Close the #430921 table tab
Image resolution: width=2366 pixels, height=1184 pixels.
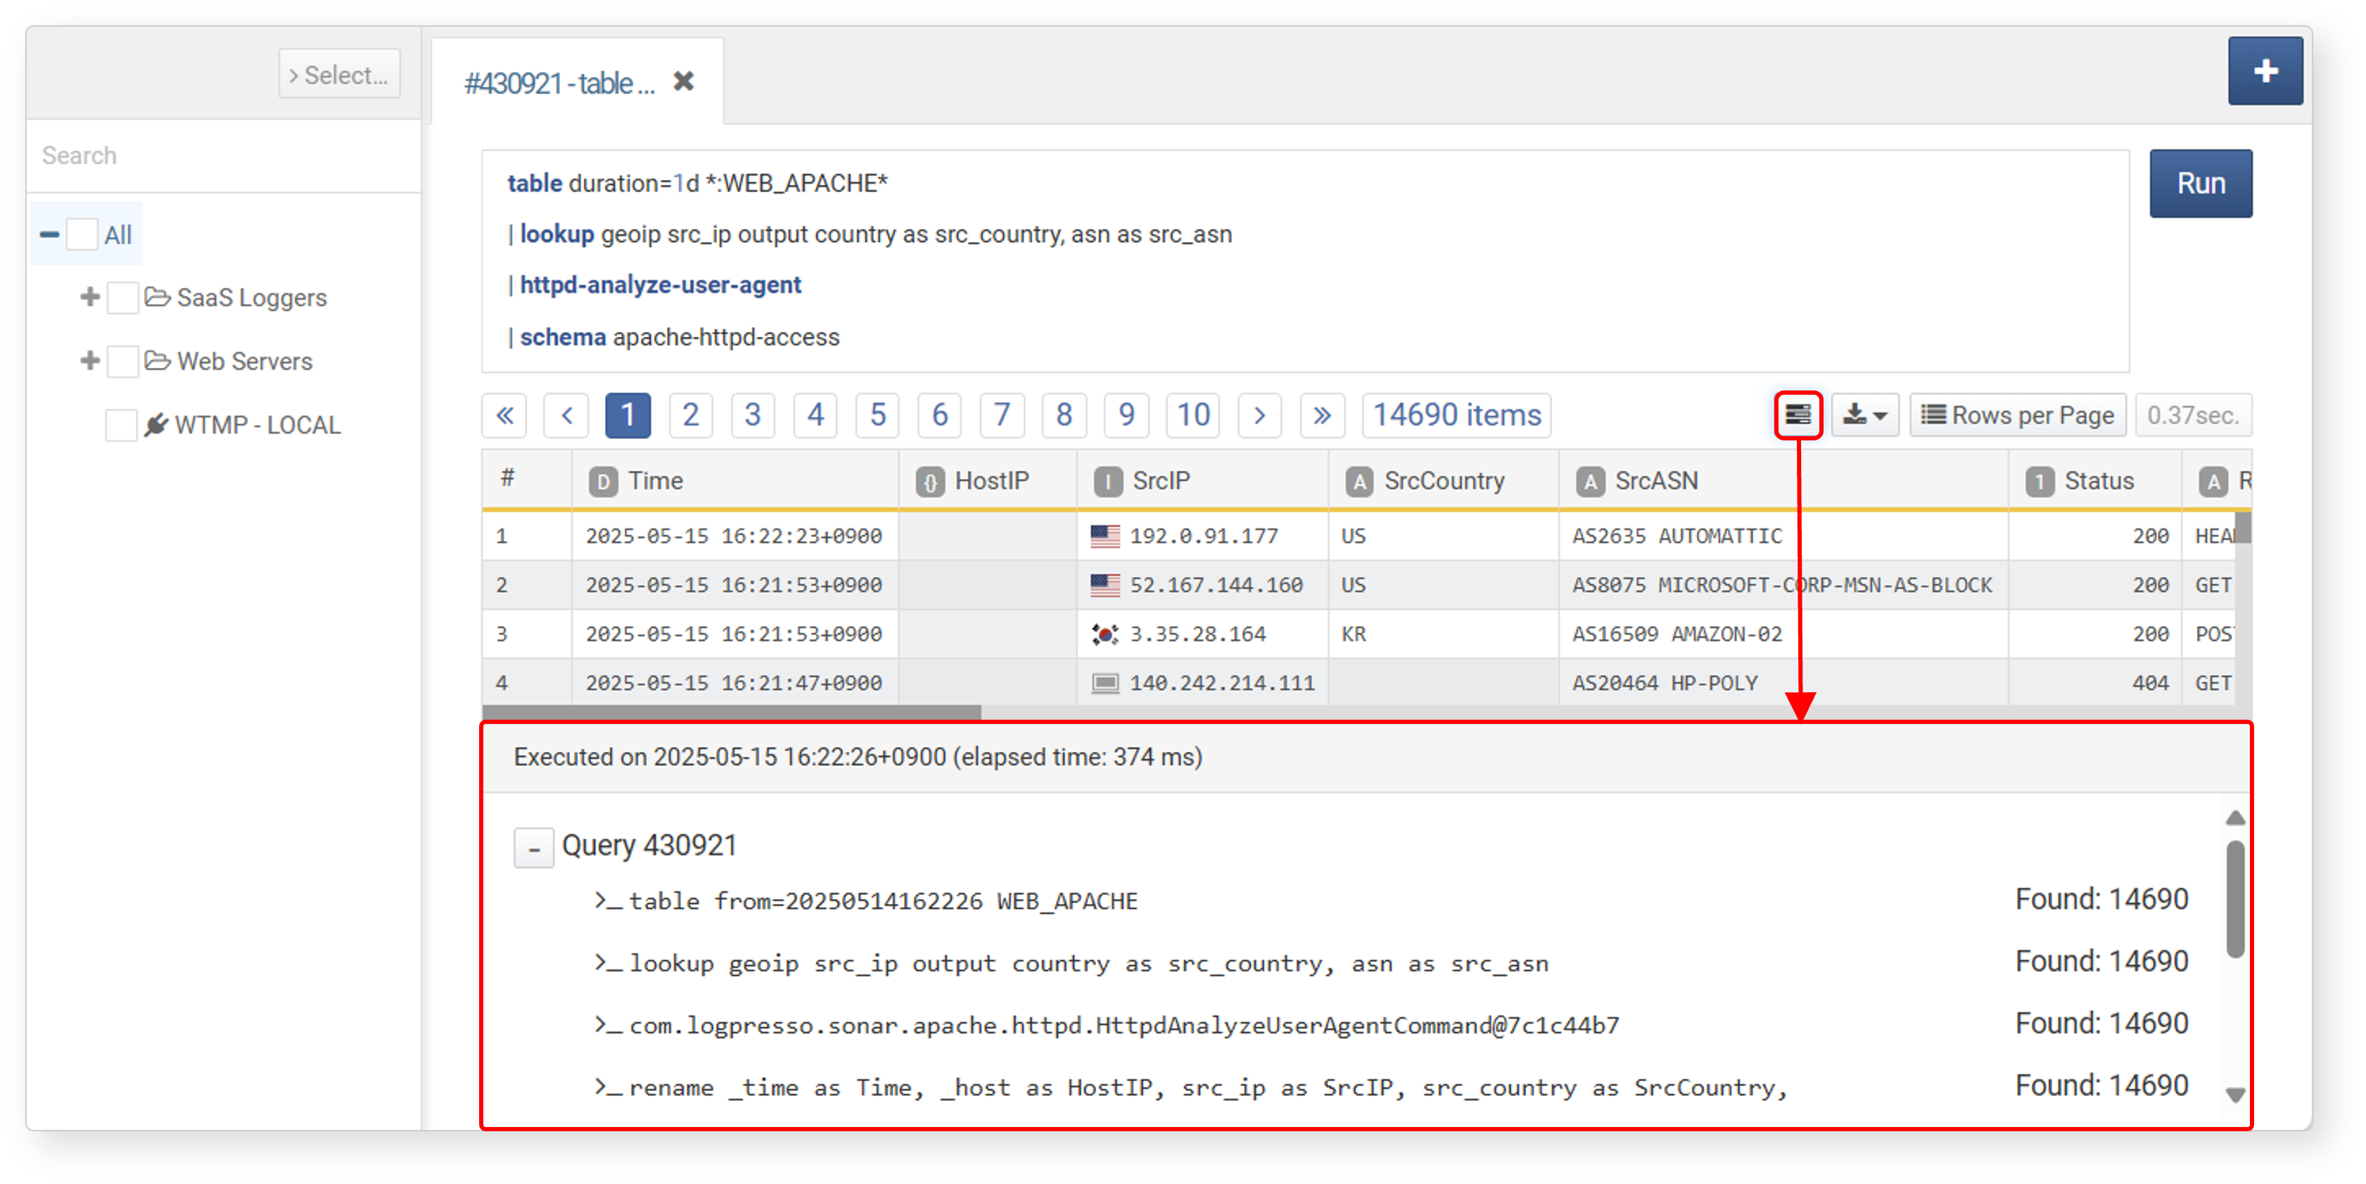[683, 82]
